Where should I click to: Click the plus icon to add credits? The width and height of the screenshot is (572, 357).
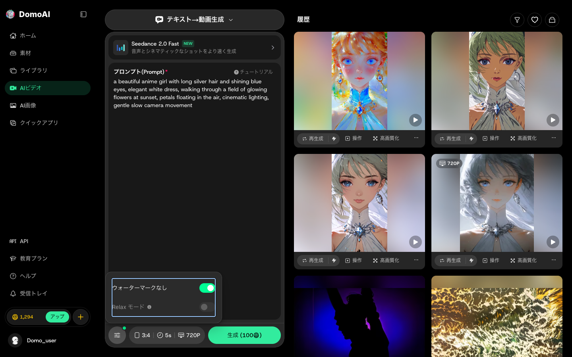[x=81, y=317]
